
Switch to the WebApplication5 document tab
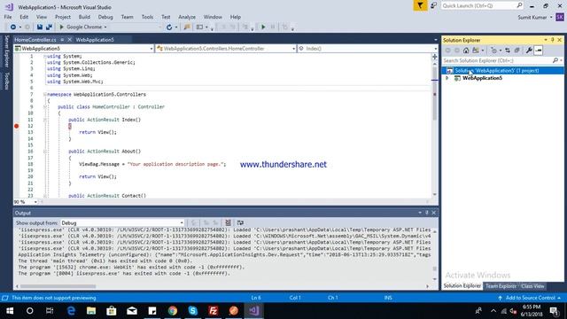pos(95,40)
